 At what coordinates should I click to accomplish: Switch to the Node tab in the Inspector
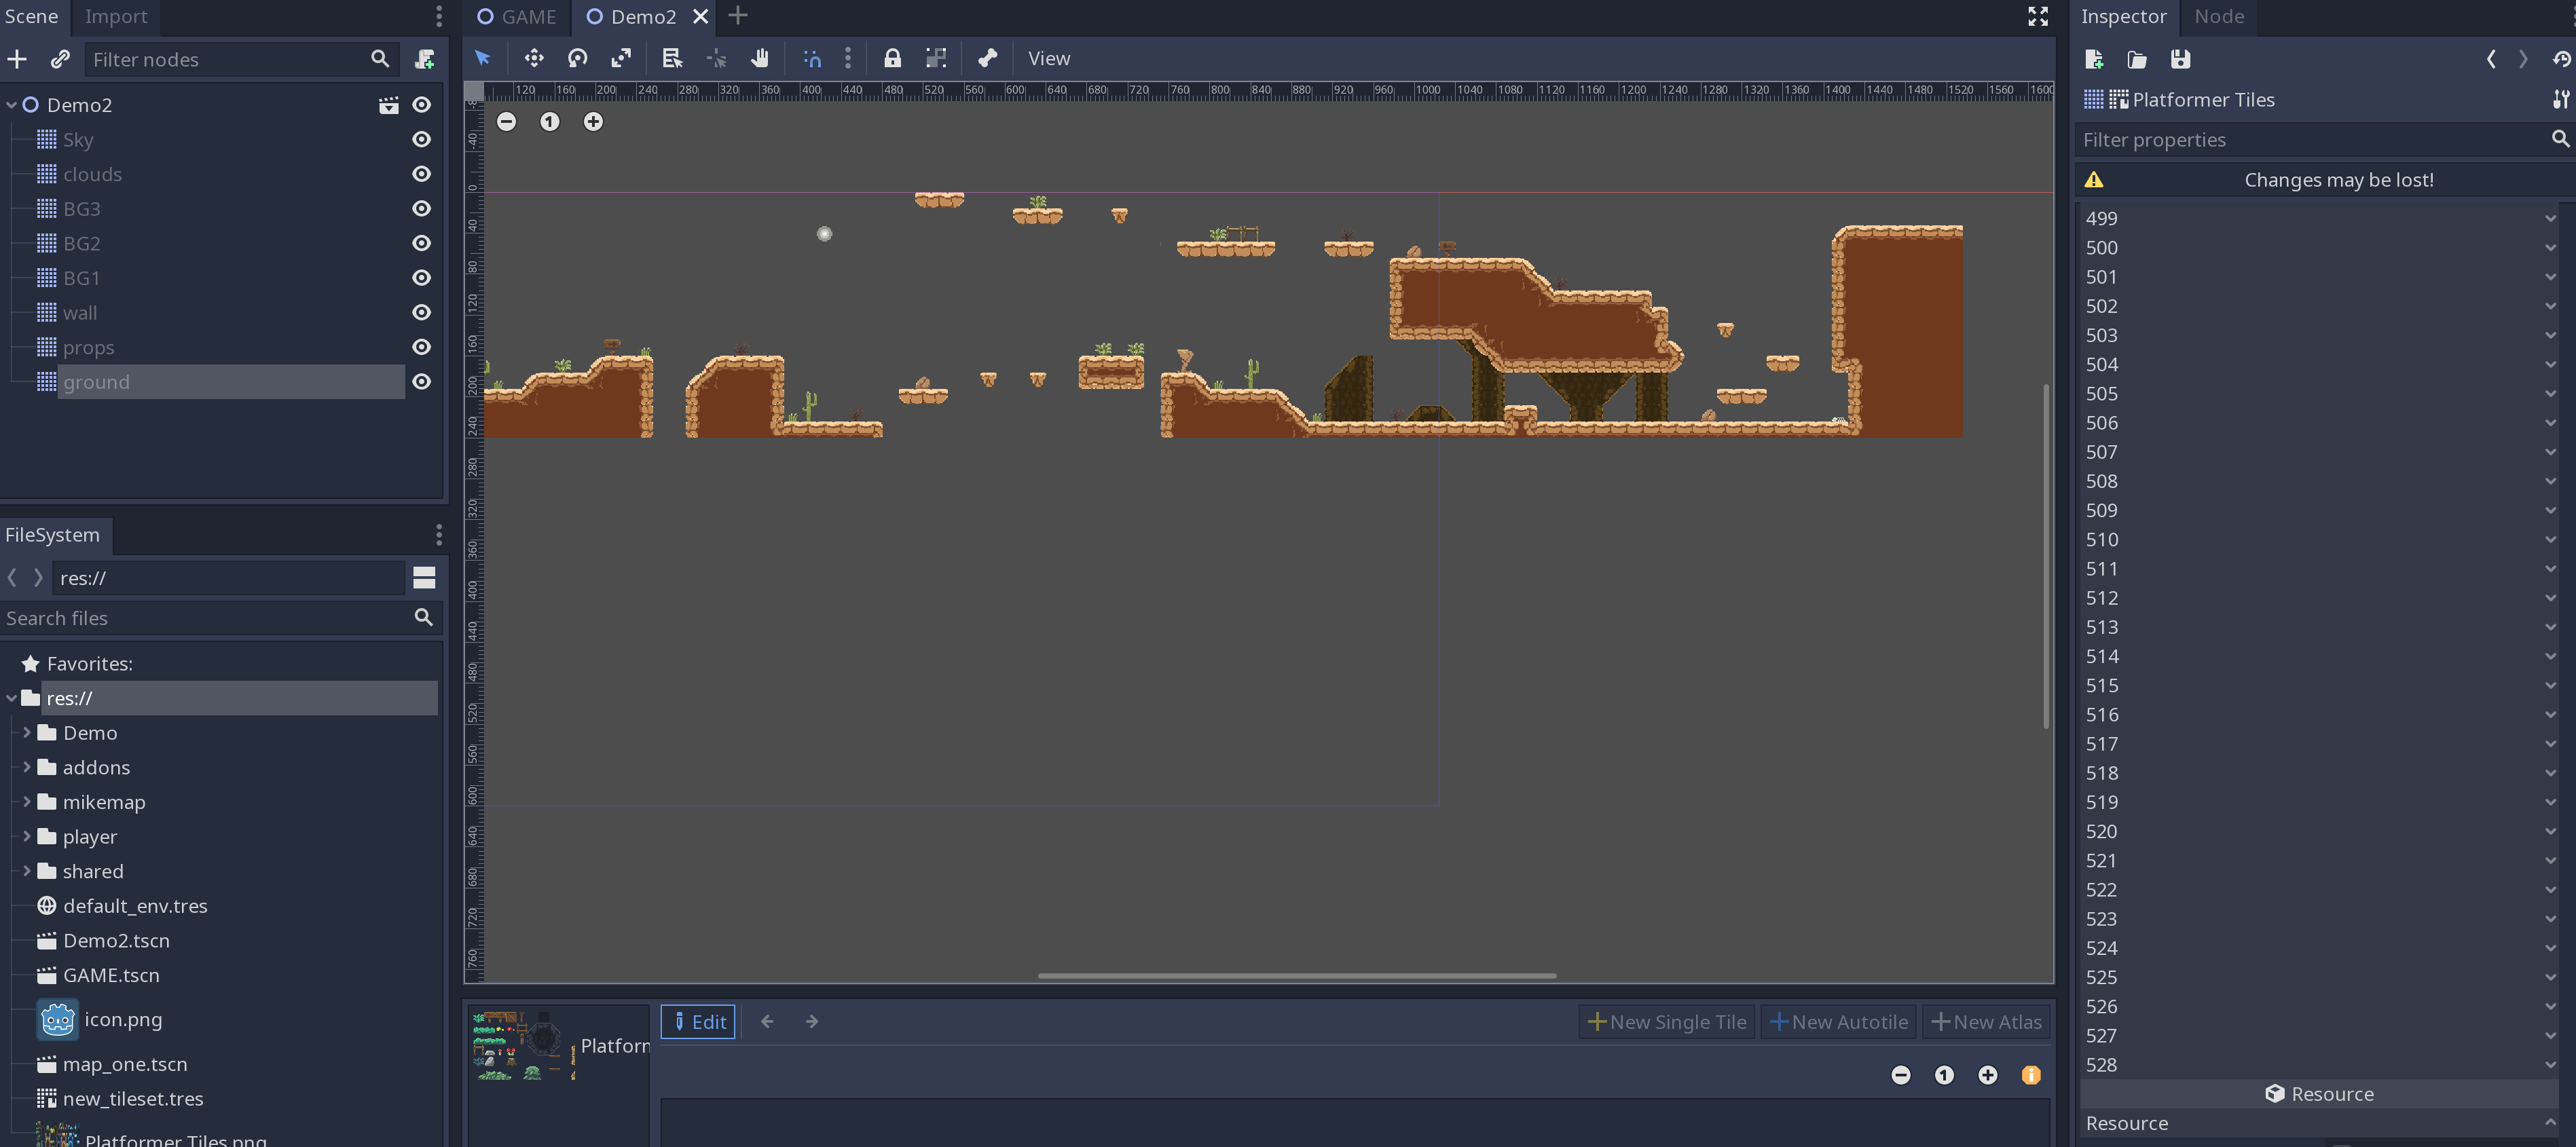tap(2219, 17)
